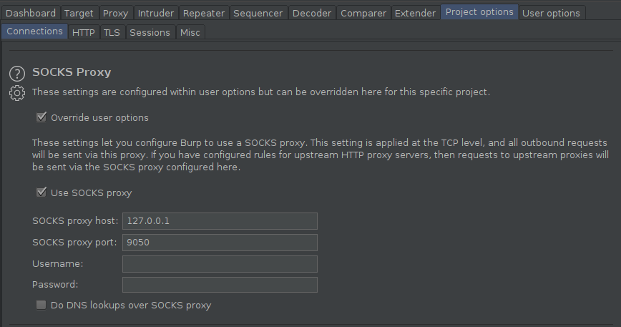The width and height of the screenshot is (621, 327).
Task: Open the Sessions sub-tab
Action: tap(150, 32)
